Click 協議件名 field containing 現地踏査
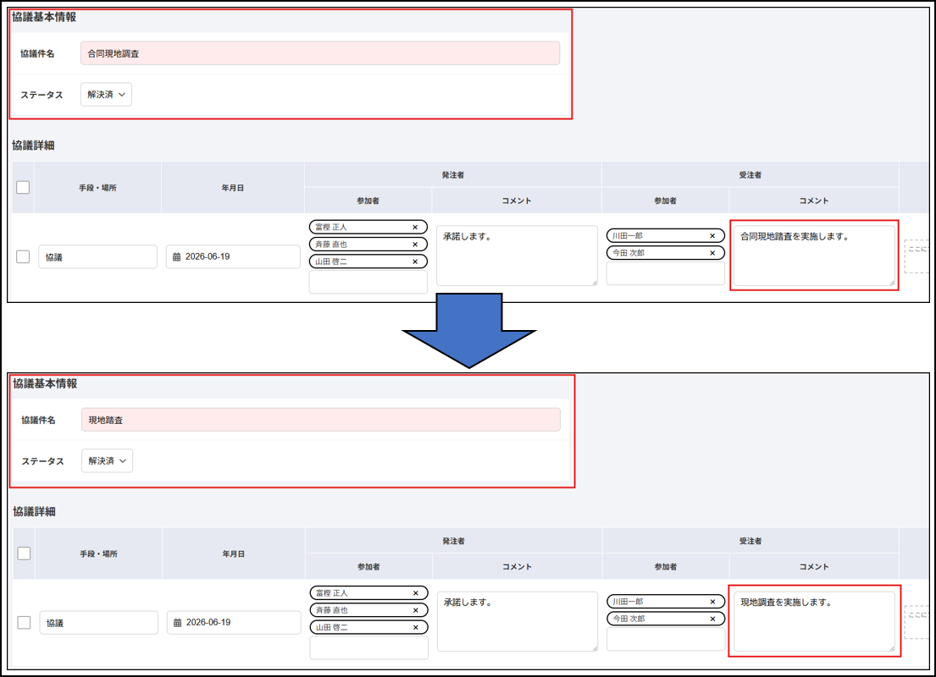The width and height of the screenshot is (936, 677). (320, 420)
